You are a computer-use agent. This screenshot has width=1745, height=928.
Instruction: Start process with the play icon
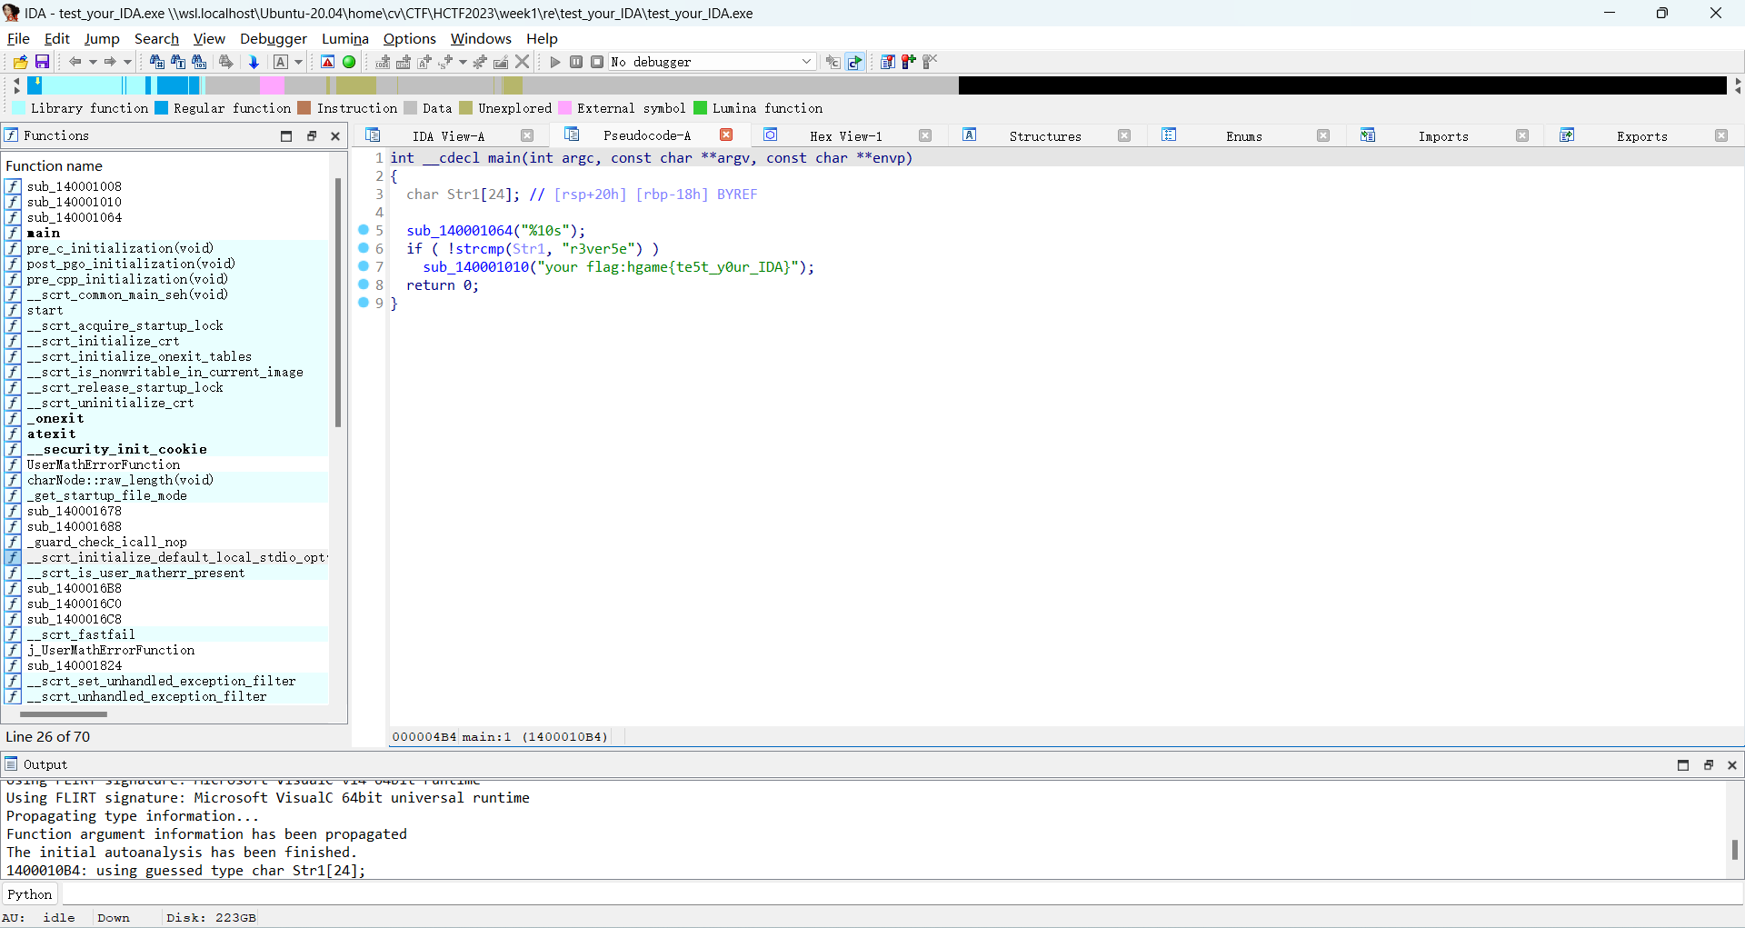click(x=555, y=62)
